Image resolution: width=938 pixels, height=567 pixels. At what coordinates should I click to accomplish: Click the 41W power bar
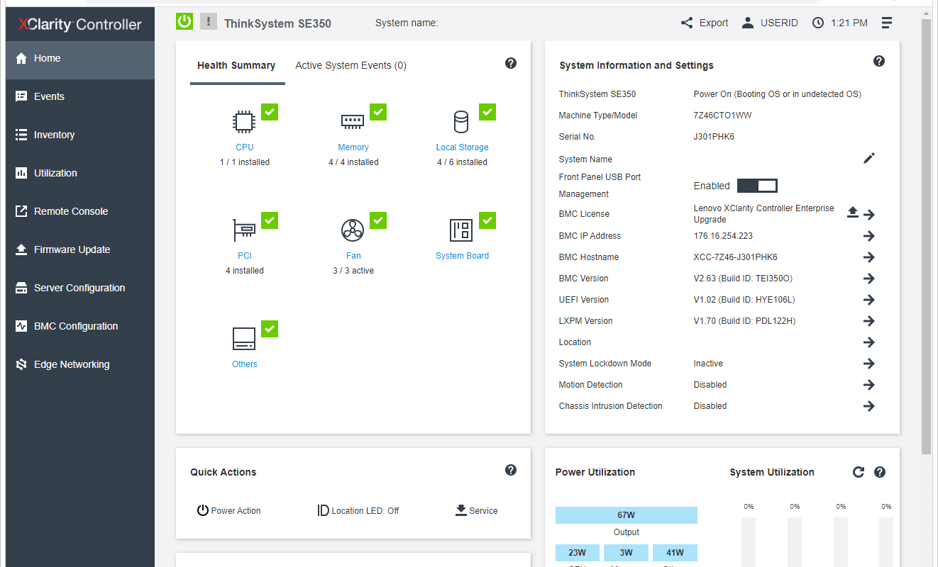675,553
